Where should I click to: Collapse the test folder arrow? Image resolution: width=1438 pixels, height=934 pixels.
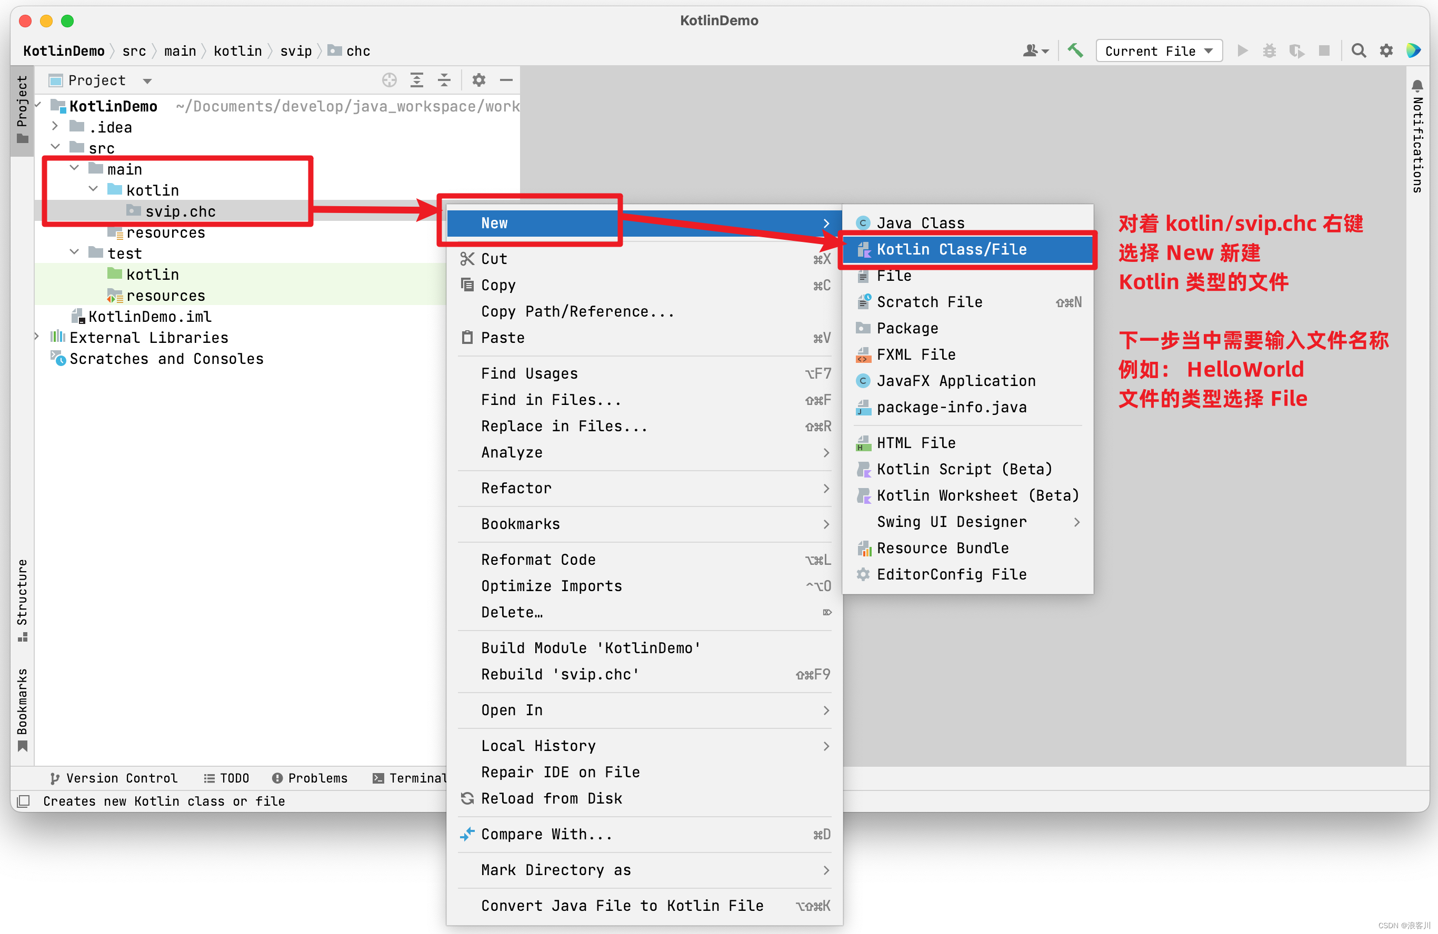74,252
